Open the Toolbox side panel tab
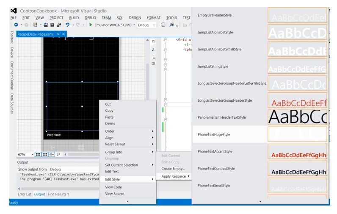 click(12, 37)
